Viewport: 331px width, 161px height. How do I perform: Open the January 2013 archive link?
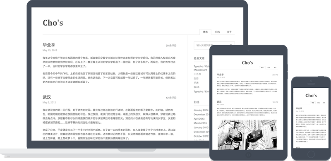[x=201, y=127]
